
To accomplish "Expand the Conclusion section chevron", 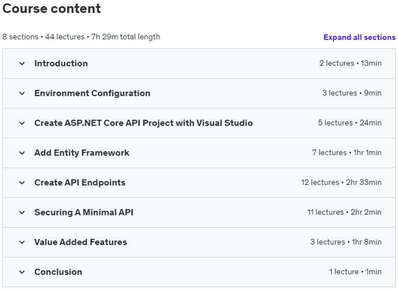I will coord(22,272).
